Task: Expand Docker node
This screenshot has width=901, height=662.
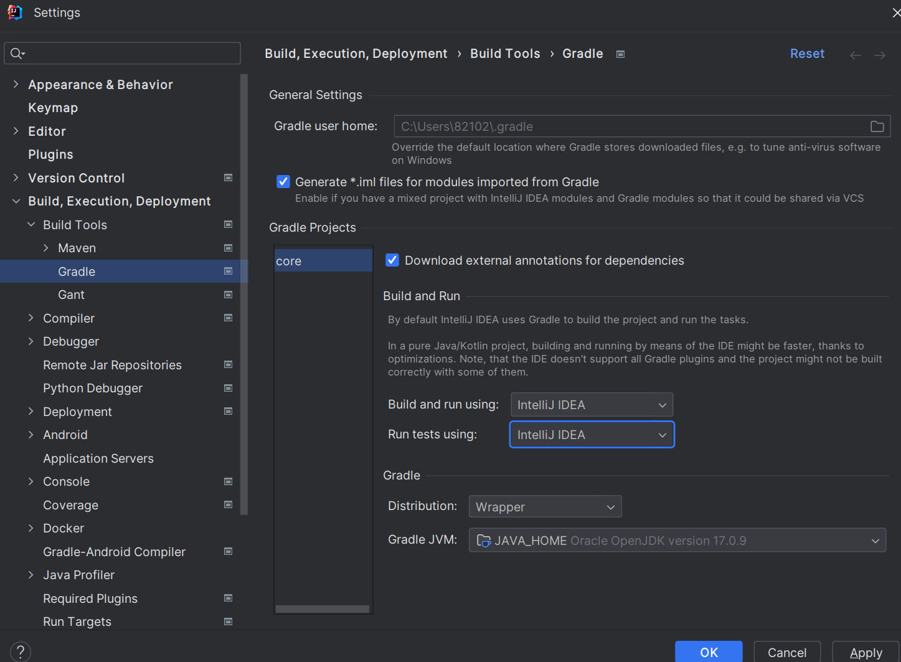Action: coord(31,528)
